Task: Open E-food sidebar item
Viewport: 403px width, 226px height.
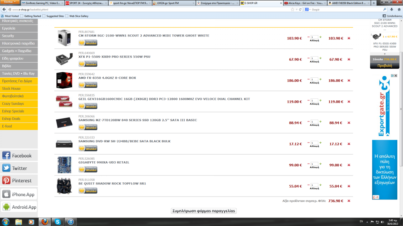Action: [x=19, y=126]
